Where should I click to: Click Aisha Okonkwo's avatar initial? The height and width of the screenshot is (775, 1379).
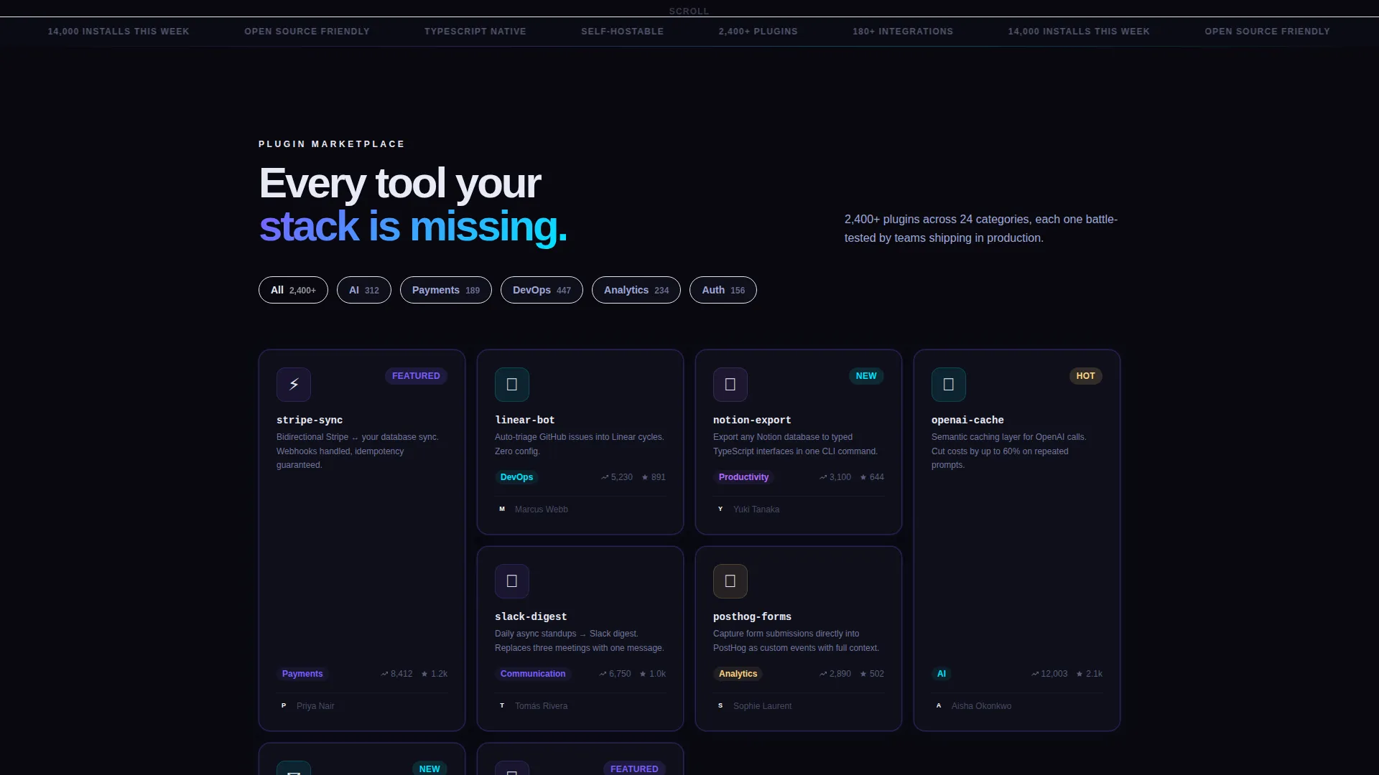939,705
